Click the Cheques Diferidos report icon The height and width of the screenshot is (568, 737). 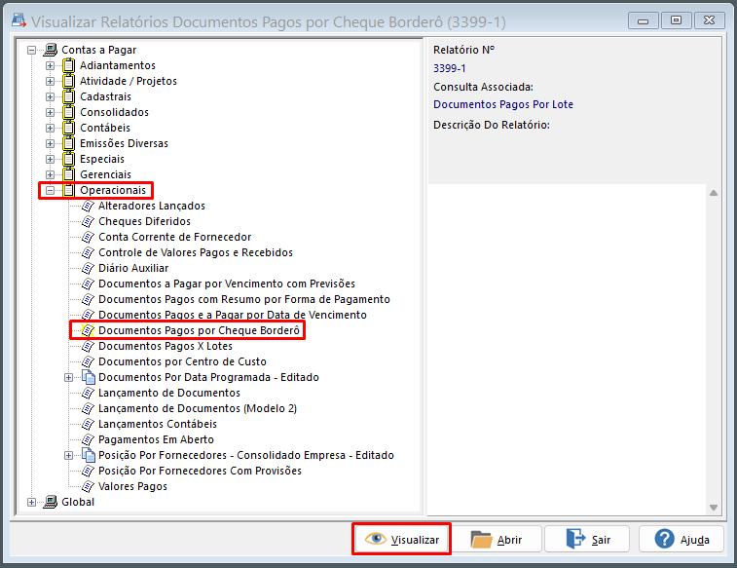(88, 221)
